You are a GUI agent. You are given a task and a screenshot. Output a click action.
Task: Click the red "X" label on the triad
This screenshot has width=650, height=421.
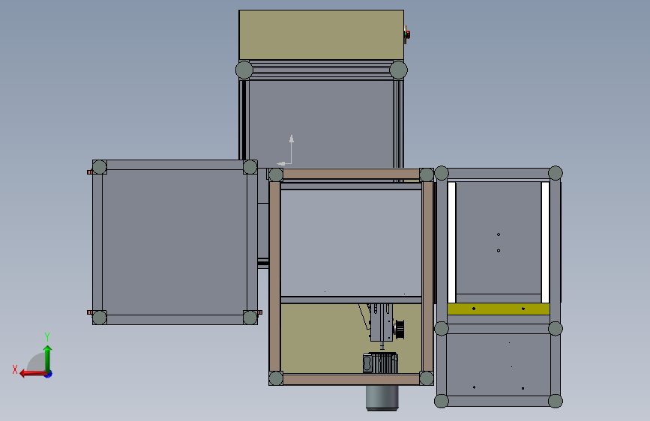coord(15,369)
